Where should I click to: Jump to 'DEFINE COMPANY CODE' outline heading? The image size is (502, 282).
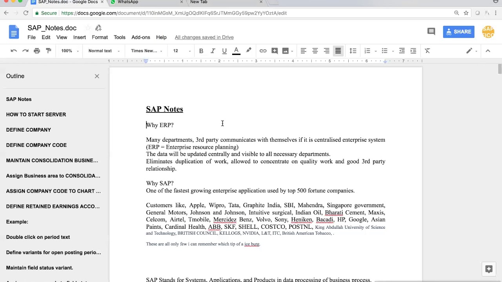tap(36, 145)
